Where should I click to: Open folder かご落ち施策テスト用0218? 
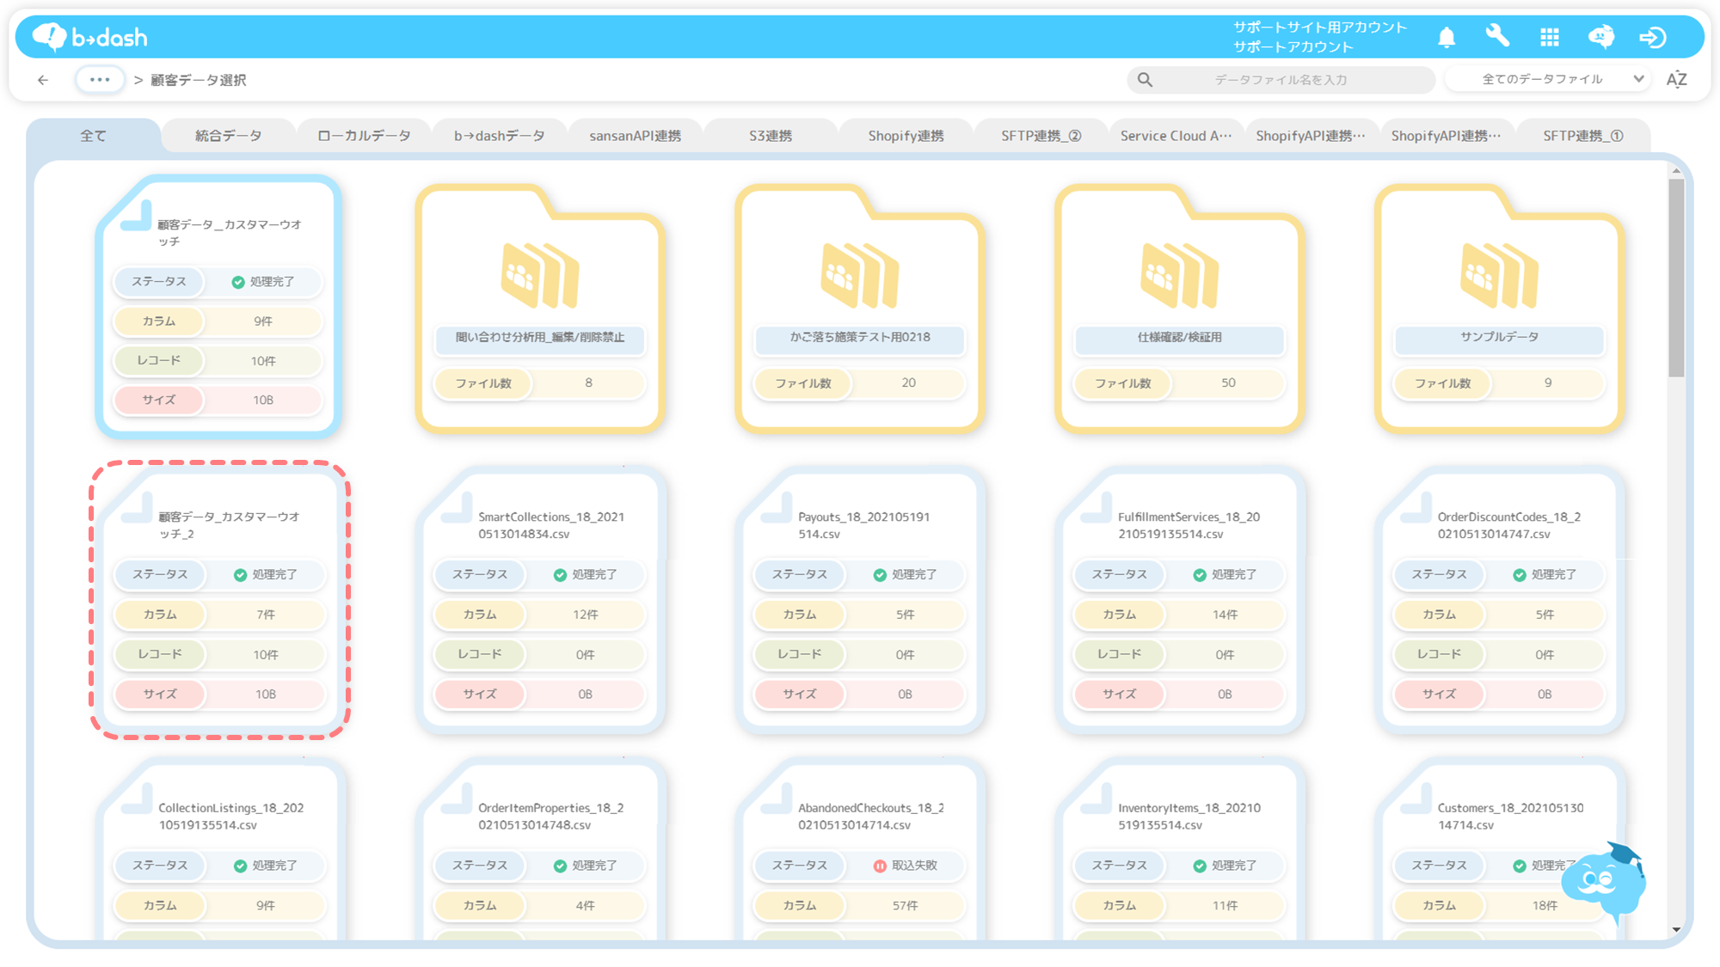pos(860,309)
